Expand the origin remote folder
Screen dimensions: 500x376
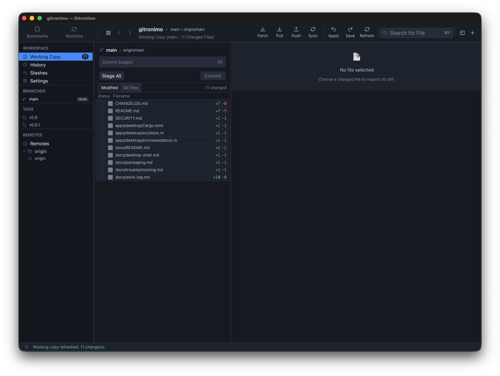click(x=24, y=151)
